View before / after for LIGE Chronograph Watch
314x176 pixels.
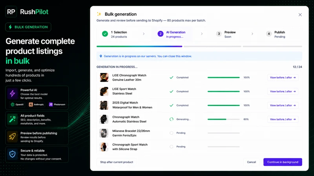pyautogui.click(x=283, y=77)
